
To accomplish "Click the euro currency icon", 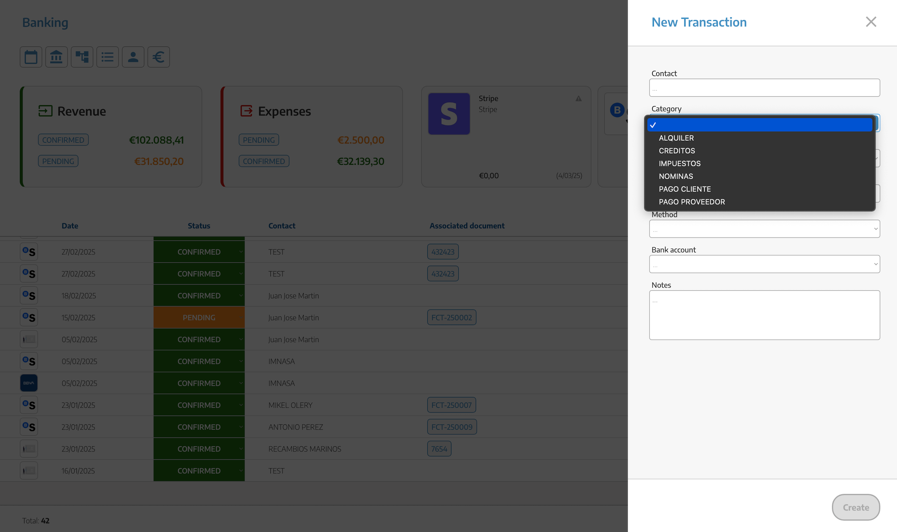I will [x=159, y=57].
